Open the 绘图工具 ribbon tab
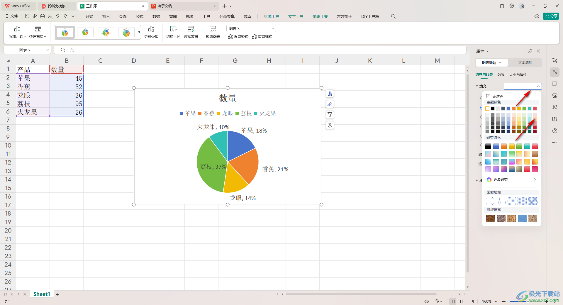Image resolution: width=563 pixels, height=305 pixels. click(x=271, y=16)
